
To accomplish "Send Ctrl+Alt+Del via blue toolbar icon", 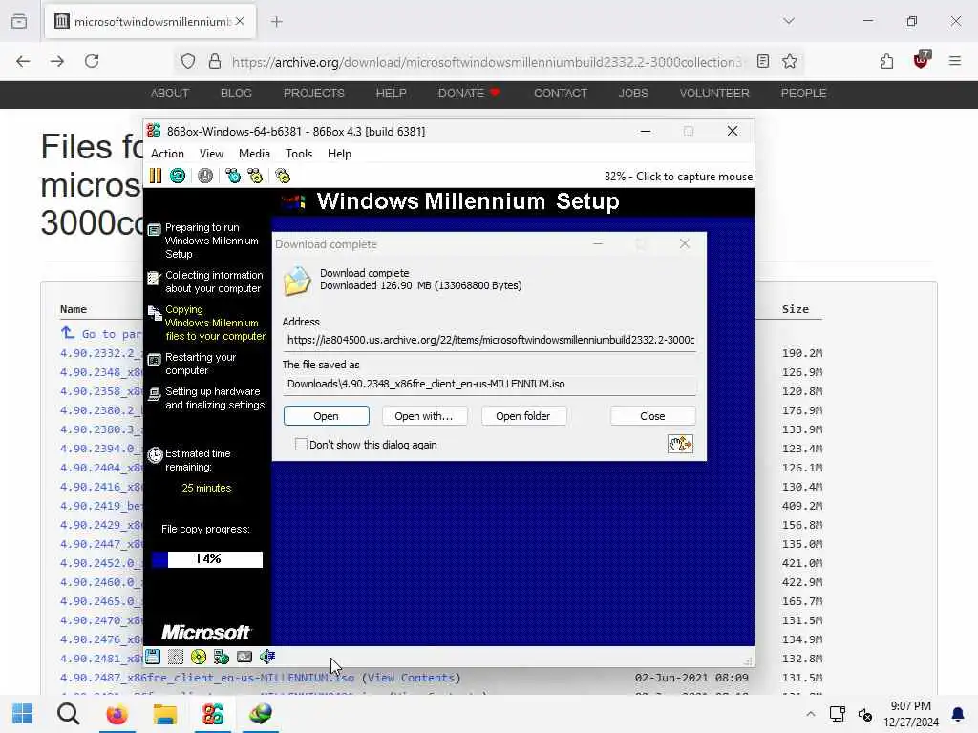I will [x=233, y=176].
